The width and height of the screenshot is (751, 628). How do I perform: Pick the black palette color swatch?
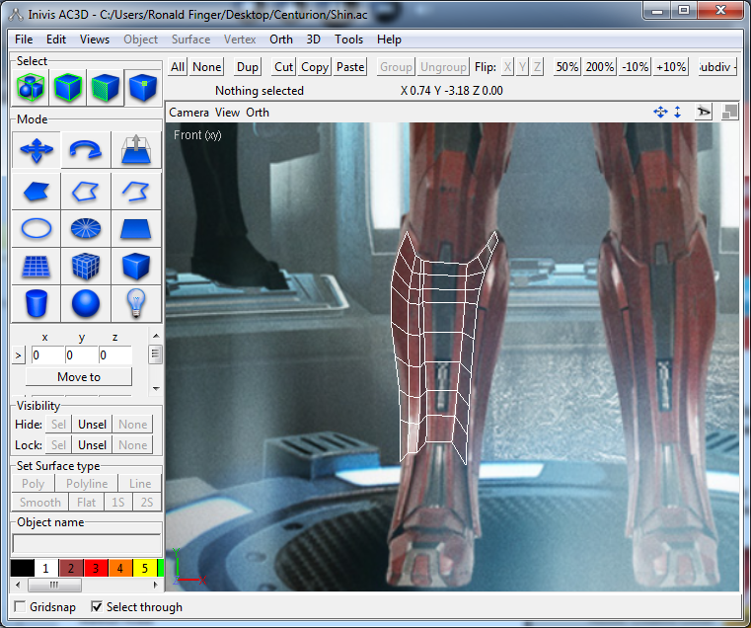click(22, 568)
